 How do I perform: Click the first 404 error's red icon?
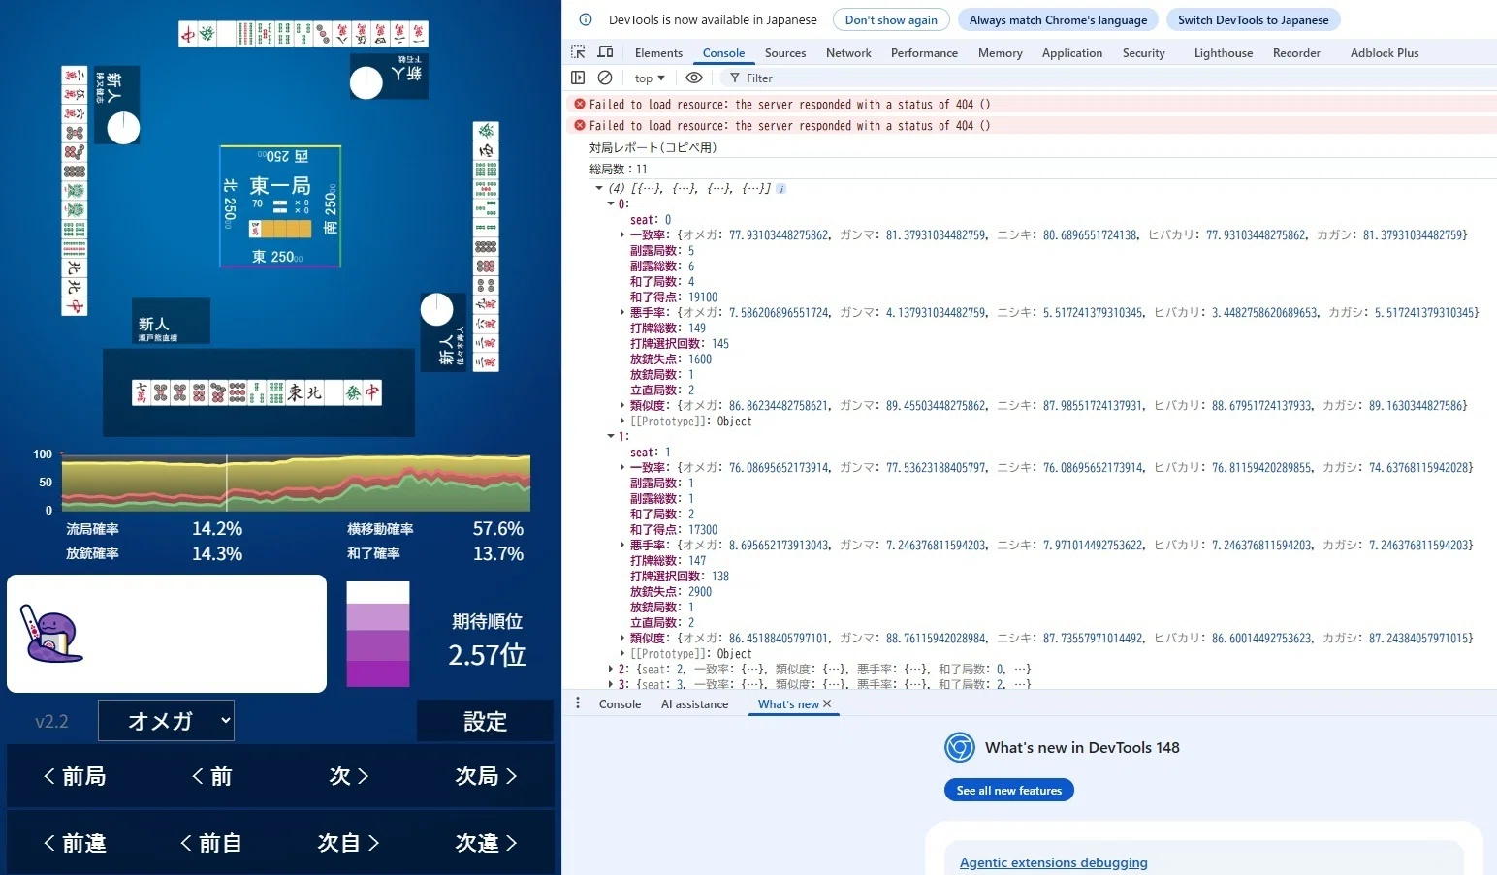(x=580, y=104)
